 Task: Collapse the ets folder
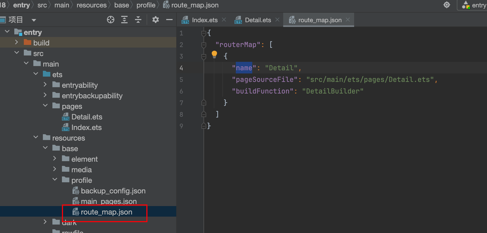pos(36,74)
